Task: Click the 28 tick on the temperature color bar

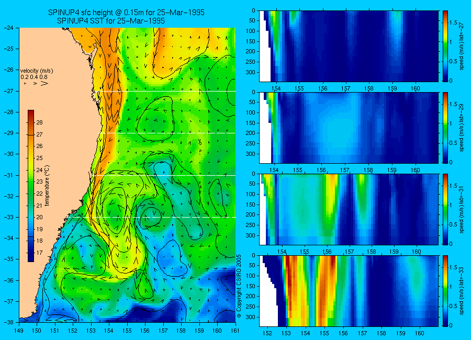Action: point(39,122)
